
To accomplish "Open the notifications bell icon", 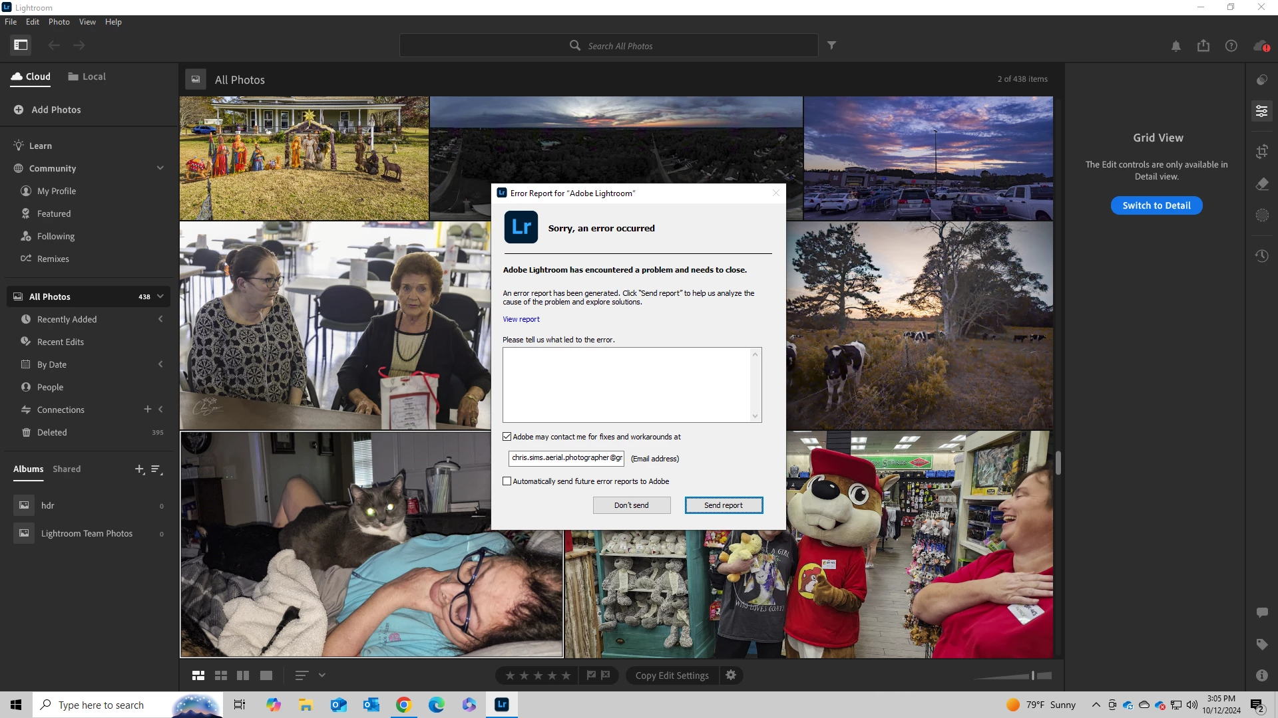I will click(x=1175, y=46).
